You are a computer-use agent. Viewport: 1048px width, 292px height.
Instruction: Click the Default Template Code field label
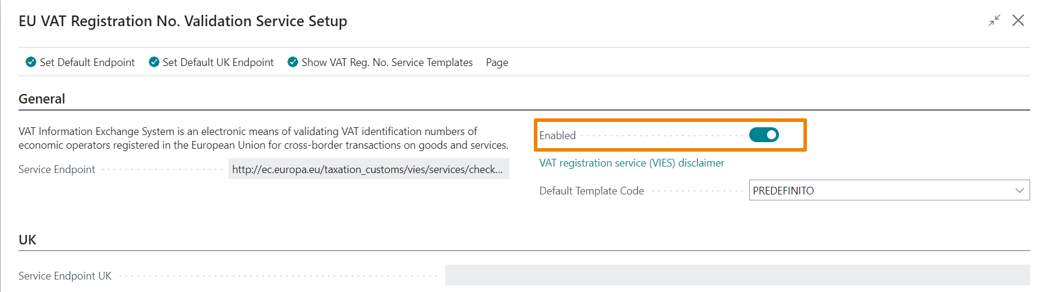592,191
